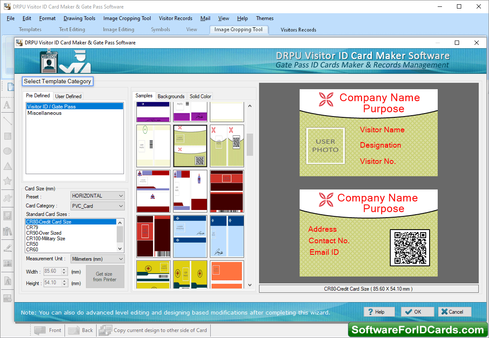Click the Help button
Viewport: 489px width, 338px height.
point(379,312)
